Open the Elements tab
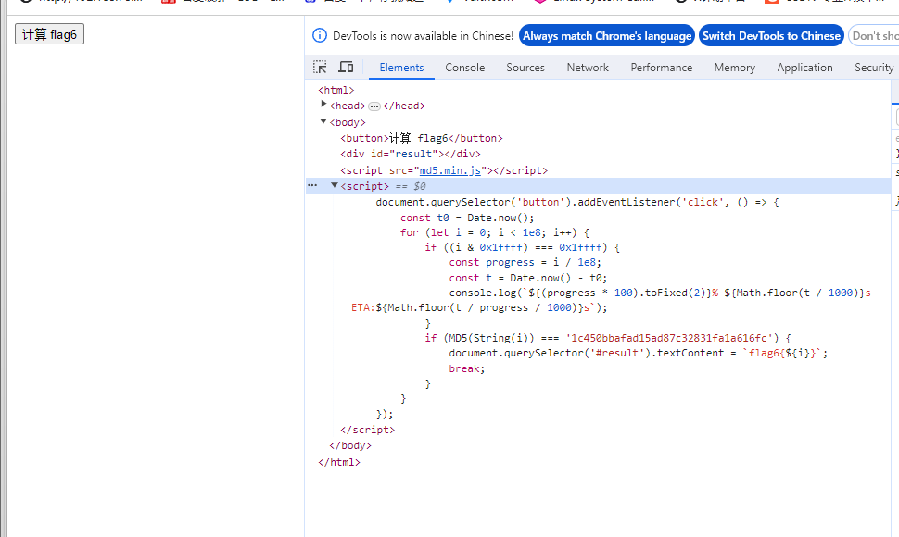The image size is (899, 537). (x=401, y=68)
